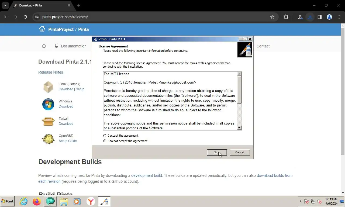Click Pinta paintbrush logo in setup dialog
This screenshot has height=207, width=345.
tap(245, 50)
